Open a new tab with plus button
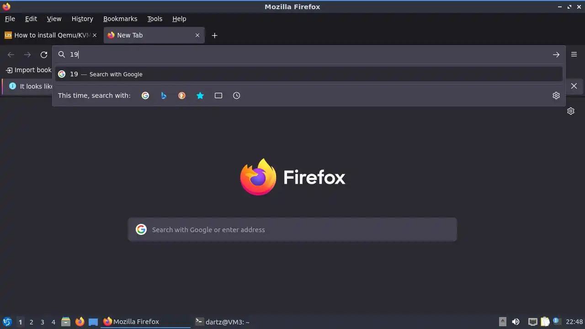585x329 pixels. [214, 35]
